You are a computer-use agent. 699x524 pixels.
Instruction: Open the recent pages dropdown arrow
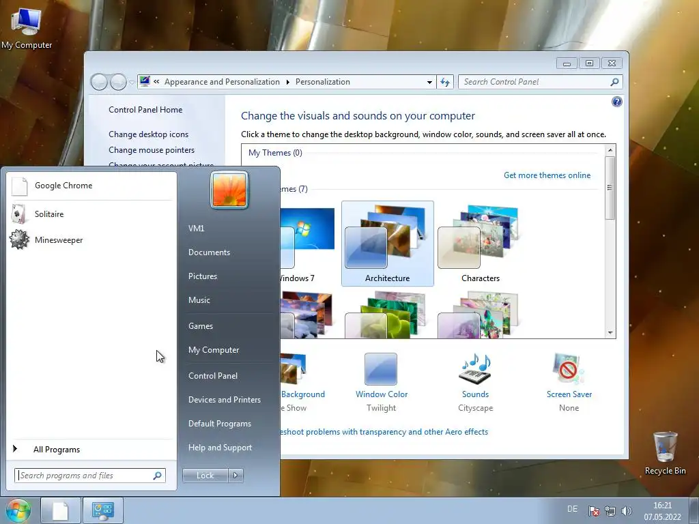[x=132, y=83]
